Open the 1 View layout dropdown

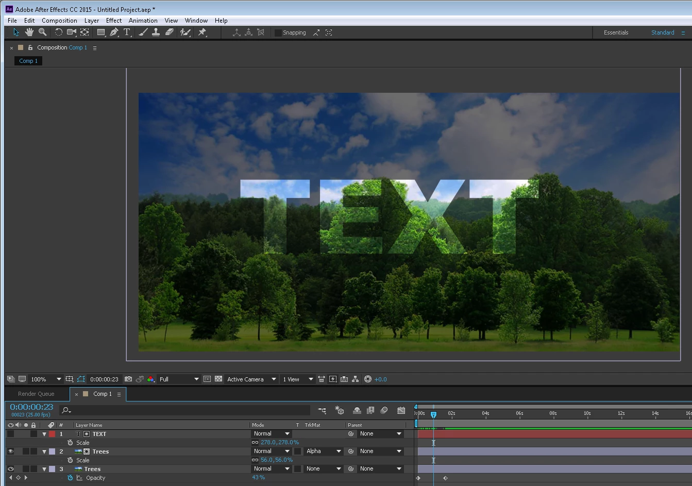[298, 379]
